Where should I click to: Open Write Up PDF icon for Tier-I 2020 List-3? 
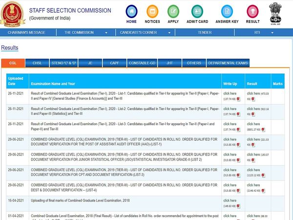(x=238, y=130)
